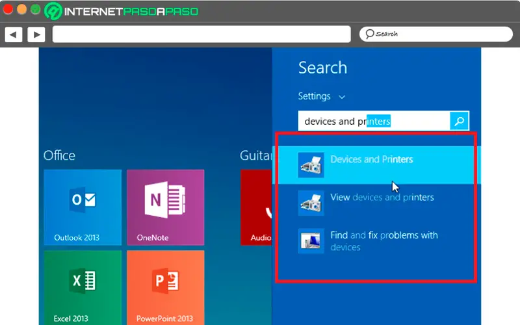Click the Devices and Printers result icon
520x325 pixels.
click(x=311, y=165)
